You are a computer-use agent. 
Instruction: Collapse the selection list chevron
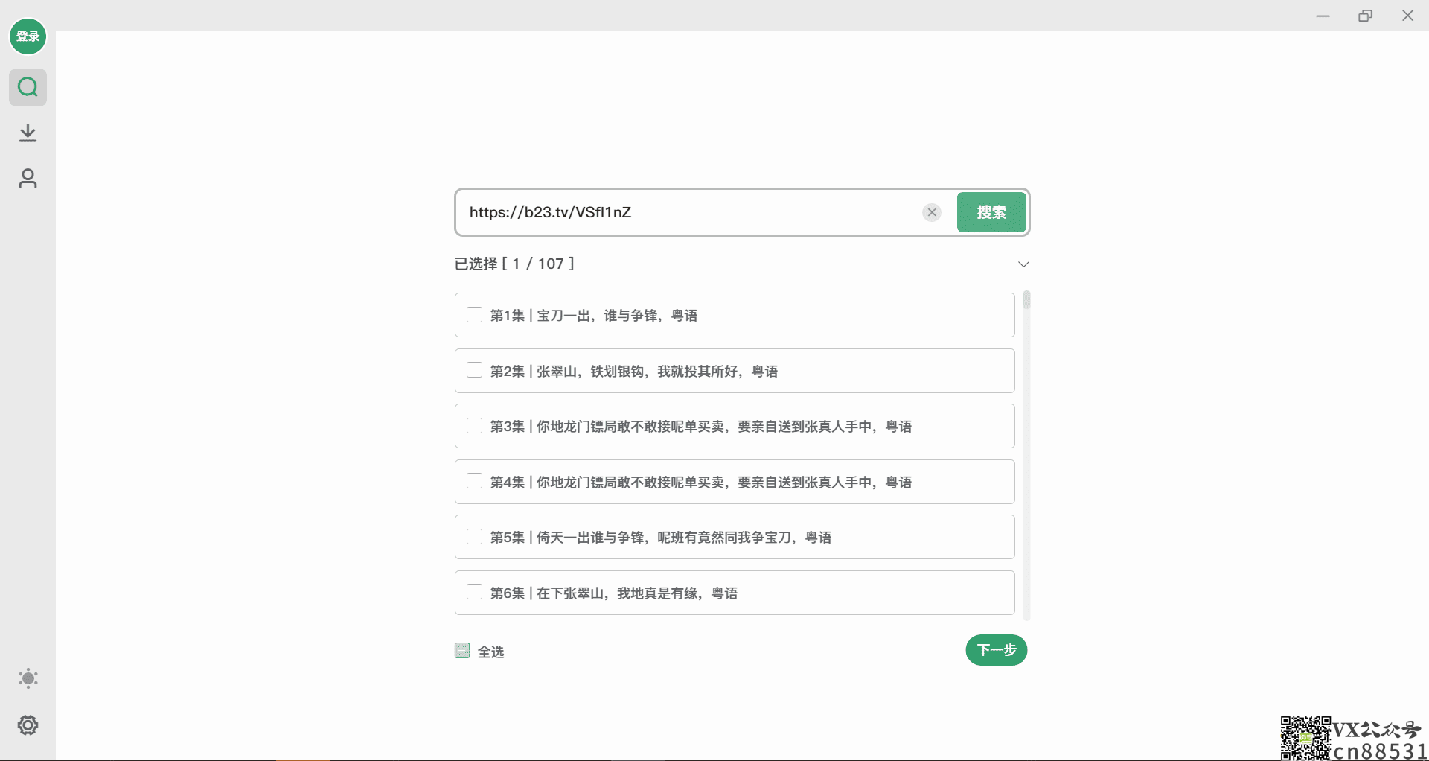click(1023, 264)
